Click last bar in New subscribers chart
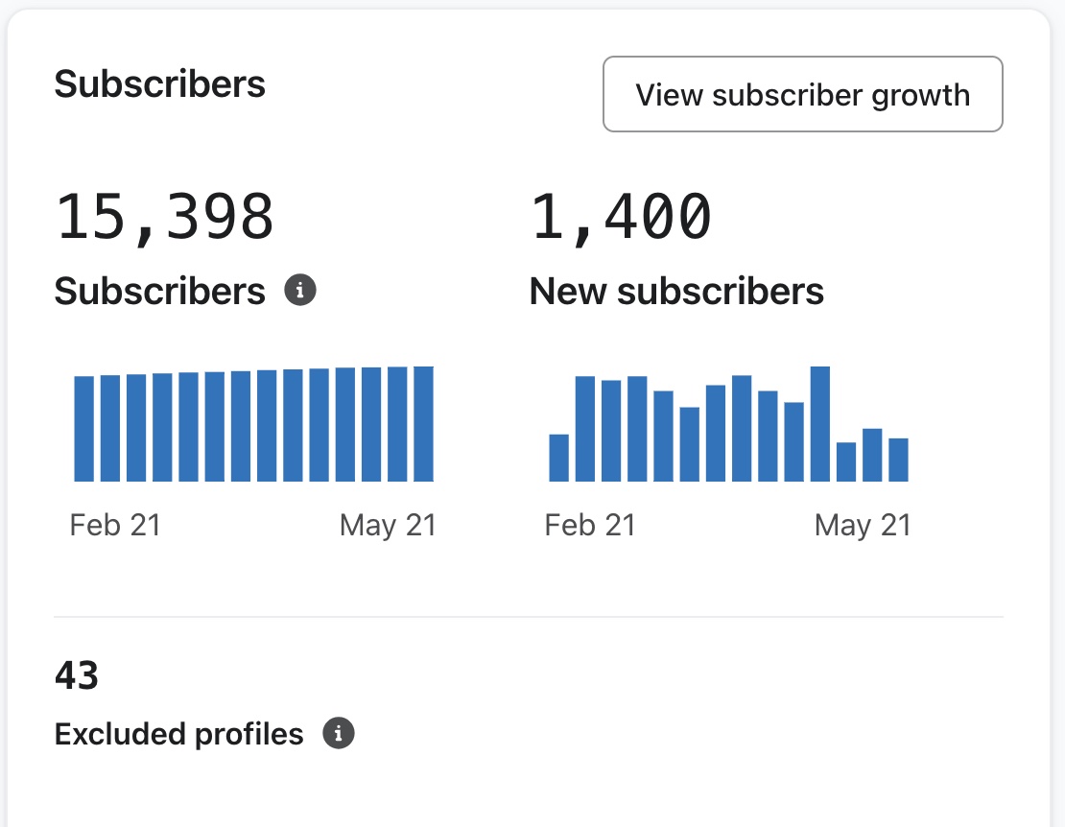This screenshot has width=1065, height=827. [x=898, y=460]
